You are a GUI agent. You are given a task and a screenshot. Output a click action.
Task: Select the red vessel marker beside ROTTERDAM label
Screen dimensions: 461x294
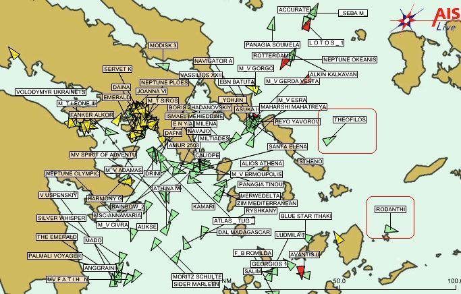click(284, 62)
